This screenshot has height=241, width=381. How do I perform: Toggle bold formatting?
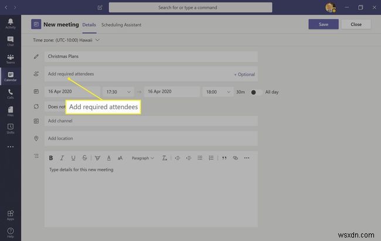[x=51, y=158]
